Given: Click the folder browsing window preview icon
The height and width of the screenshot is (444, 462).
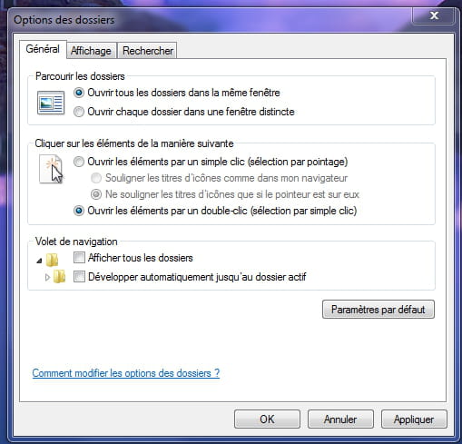Looking at the screenshot, I should [x=51, y=103].
